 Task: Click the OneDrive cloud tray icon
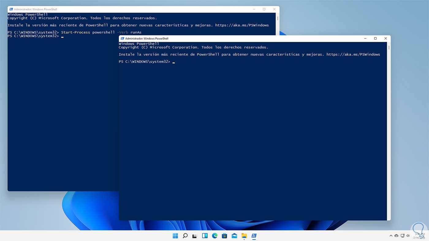[396, 236]
